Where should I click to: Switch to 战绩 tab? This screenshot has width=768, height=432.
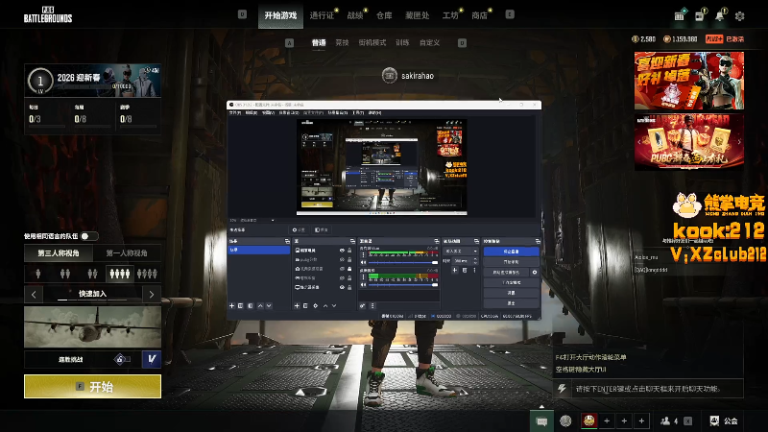click(355, 15)
